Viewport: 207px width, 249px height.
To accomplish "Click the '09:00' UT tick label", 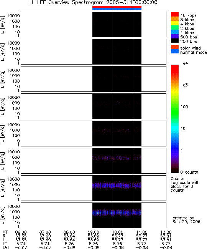I will click(x=94, y=232).
